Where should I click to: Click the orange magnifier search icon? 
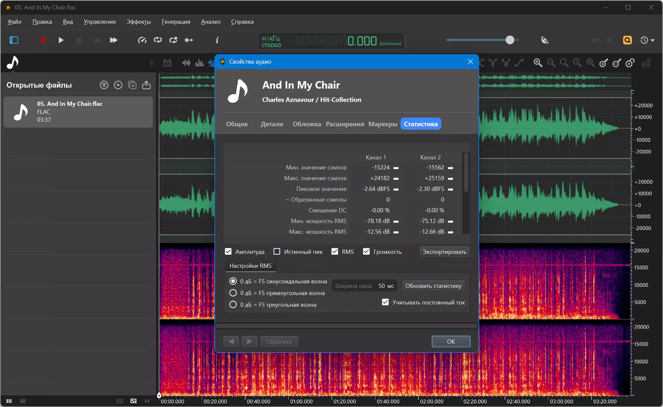click(x=628, y=40)
